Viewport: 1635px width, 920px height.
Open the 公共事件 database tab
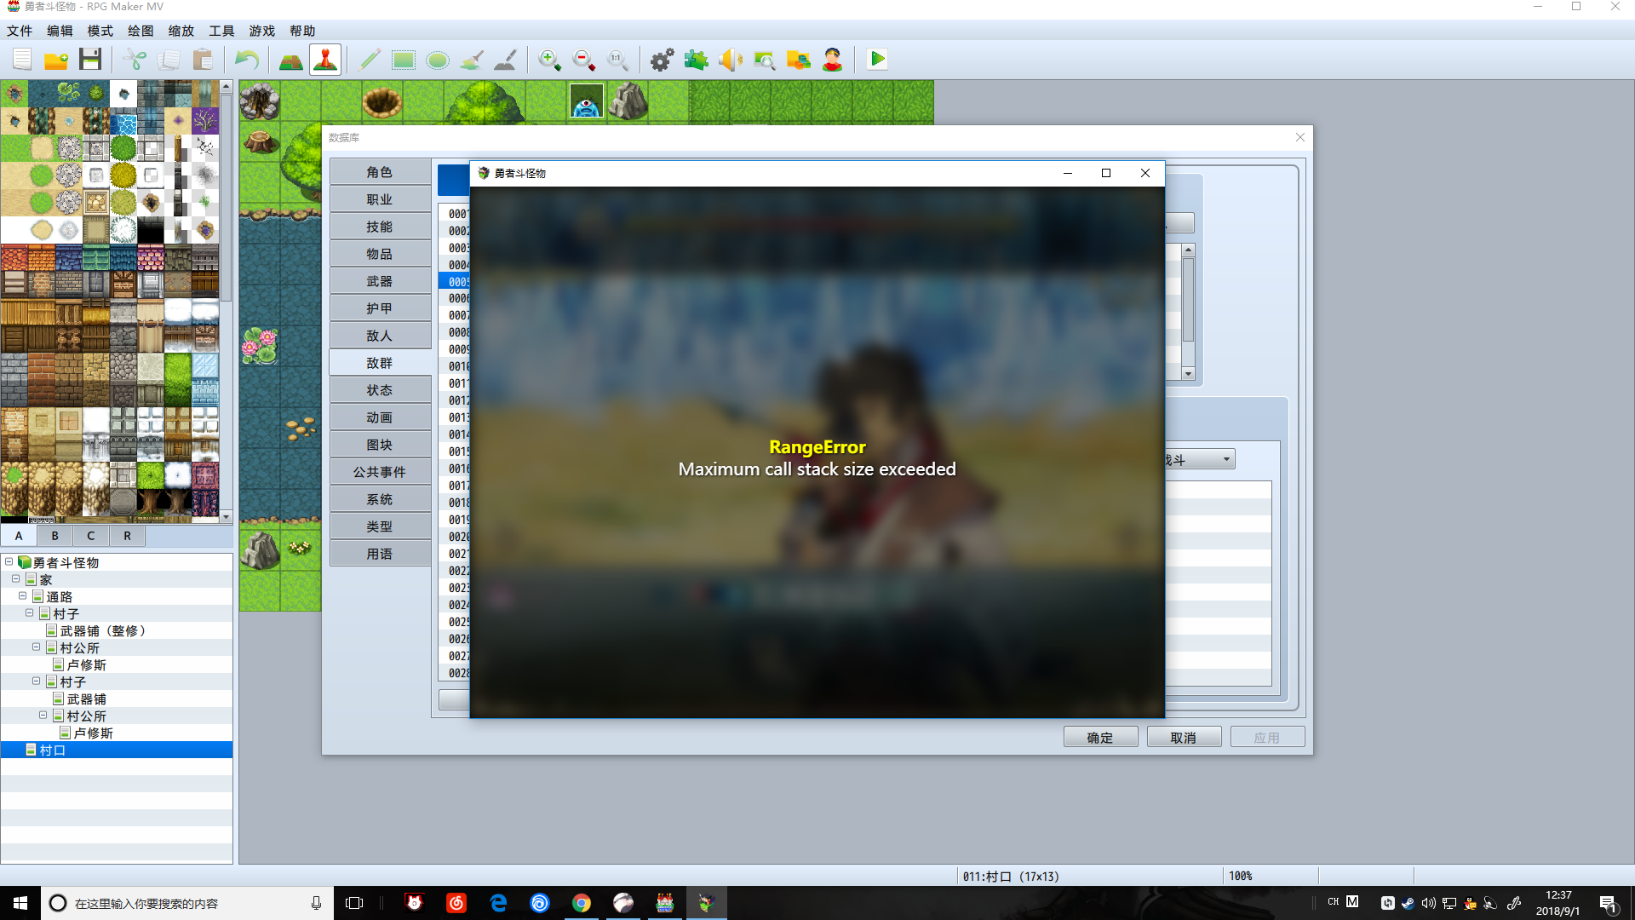380,472
